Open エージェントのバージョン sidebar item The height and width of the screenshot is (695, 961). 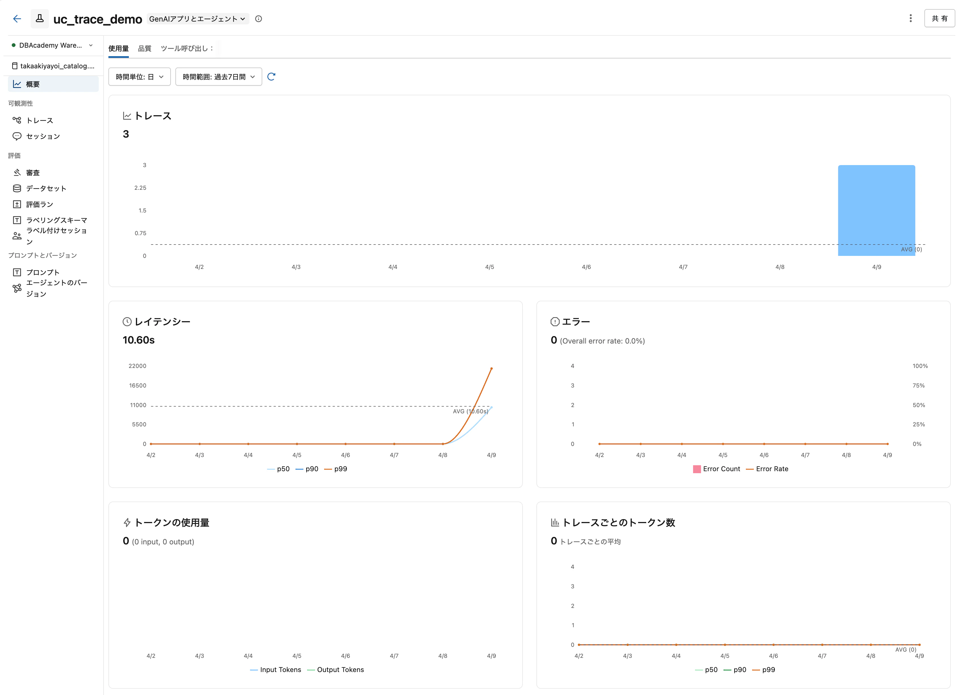56,288
